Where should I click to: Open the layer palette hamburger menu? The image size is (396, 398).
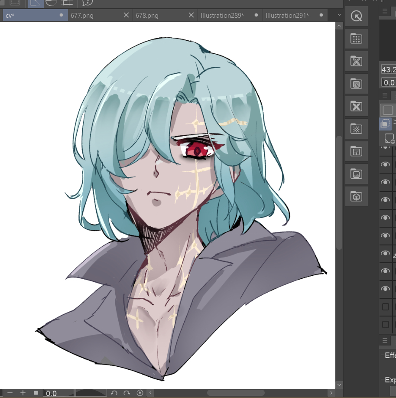[385, 95]
